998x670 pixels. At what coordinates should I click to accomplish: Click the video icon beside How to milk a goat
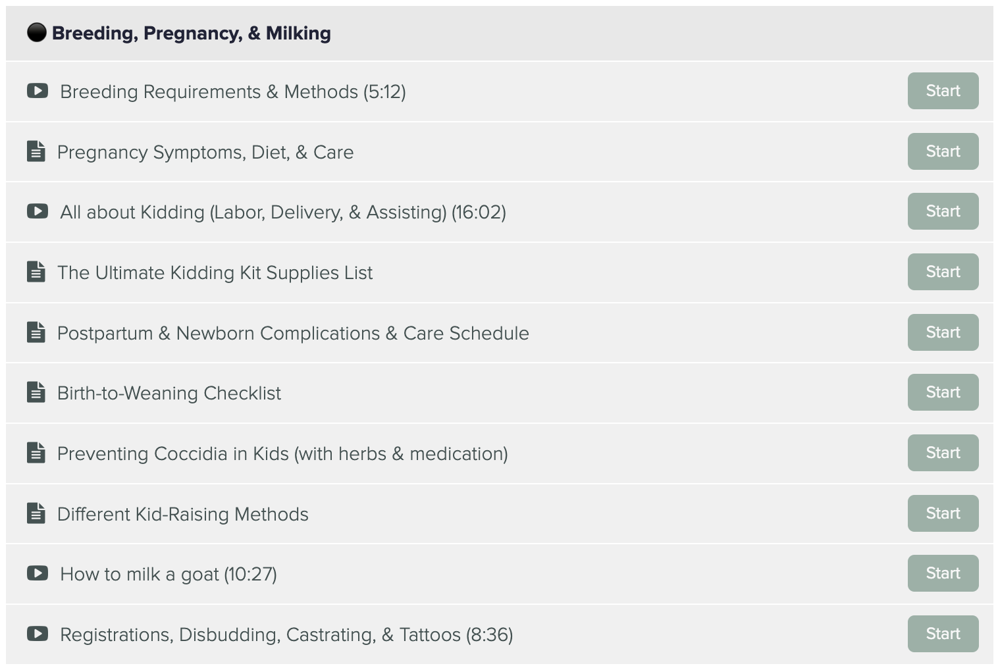click(37, 573)
